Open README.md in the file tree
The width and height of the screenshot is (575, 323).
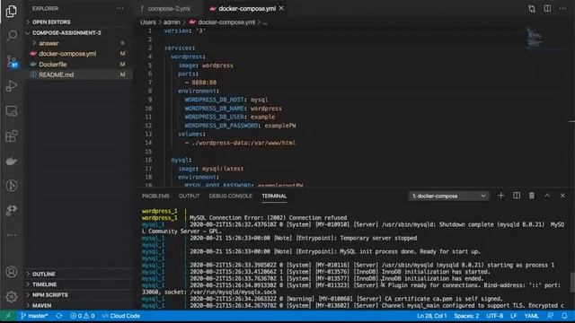point(78,74)
